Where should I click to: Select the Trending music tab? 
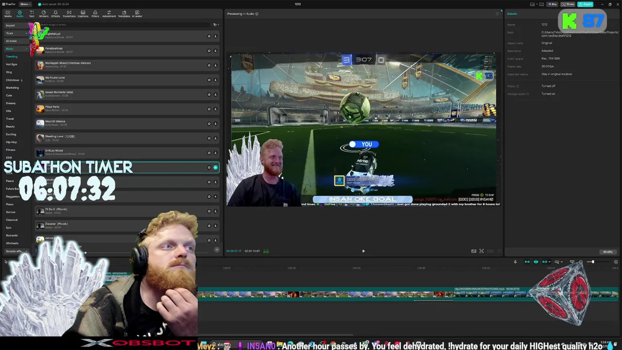(x=12, y=56)
